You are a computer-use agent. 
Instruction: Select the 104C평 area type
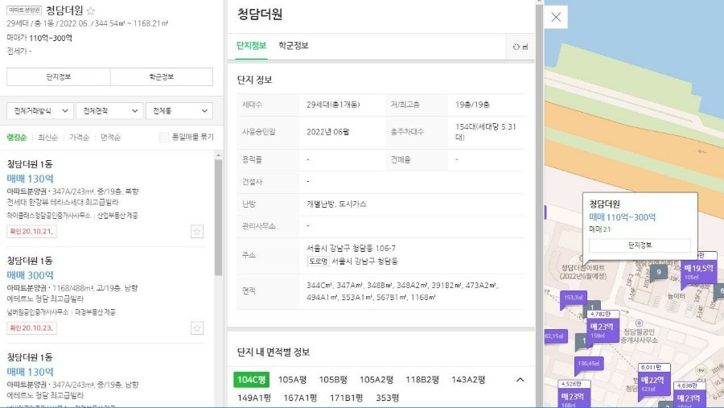(x=251, y=380)
